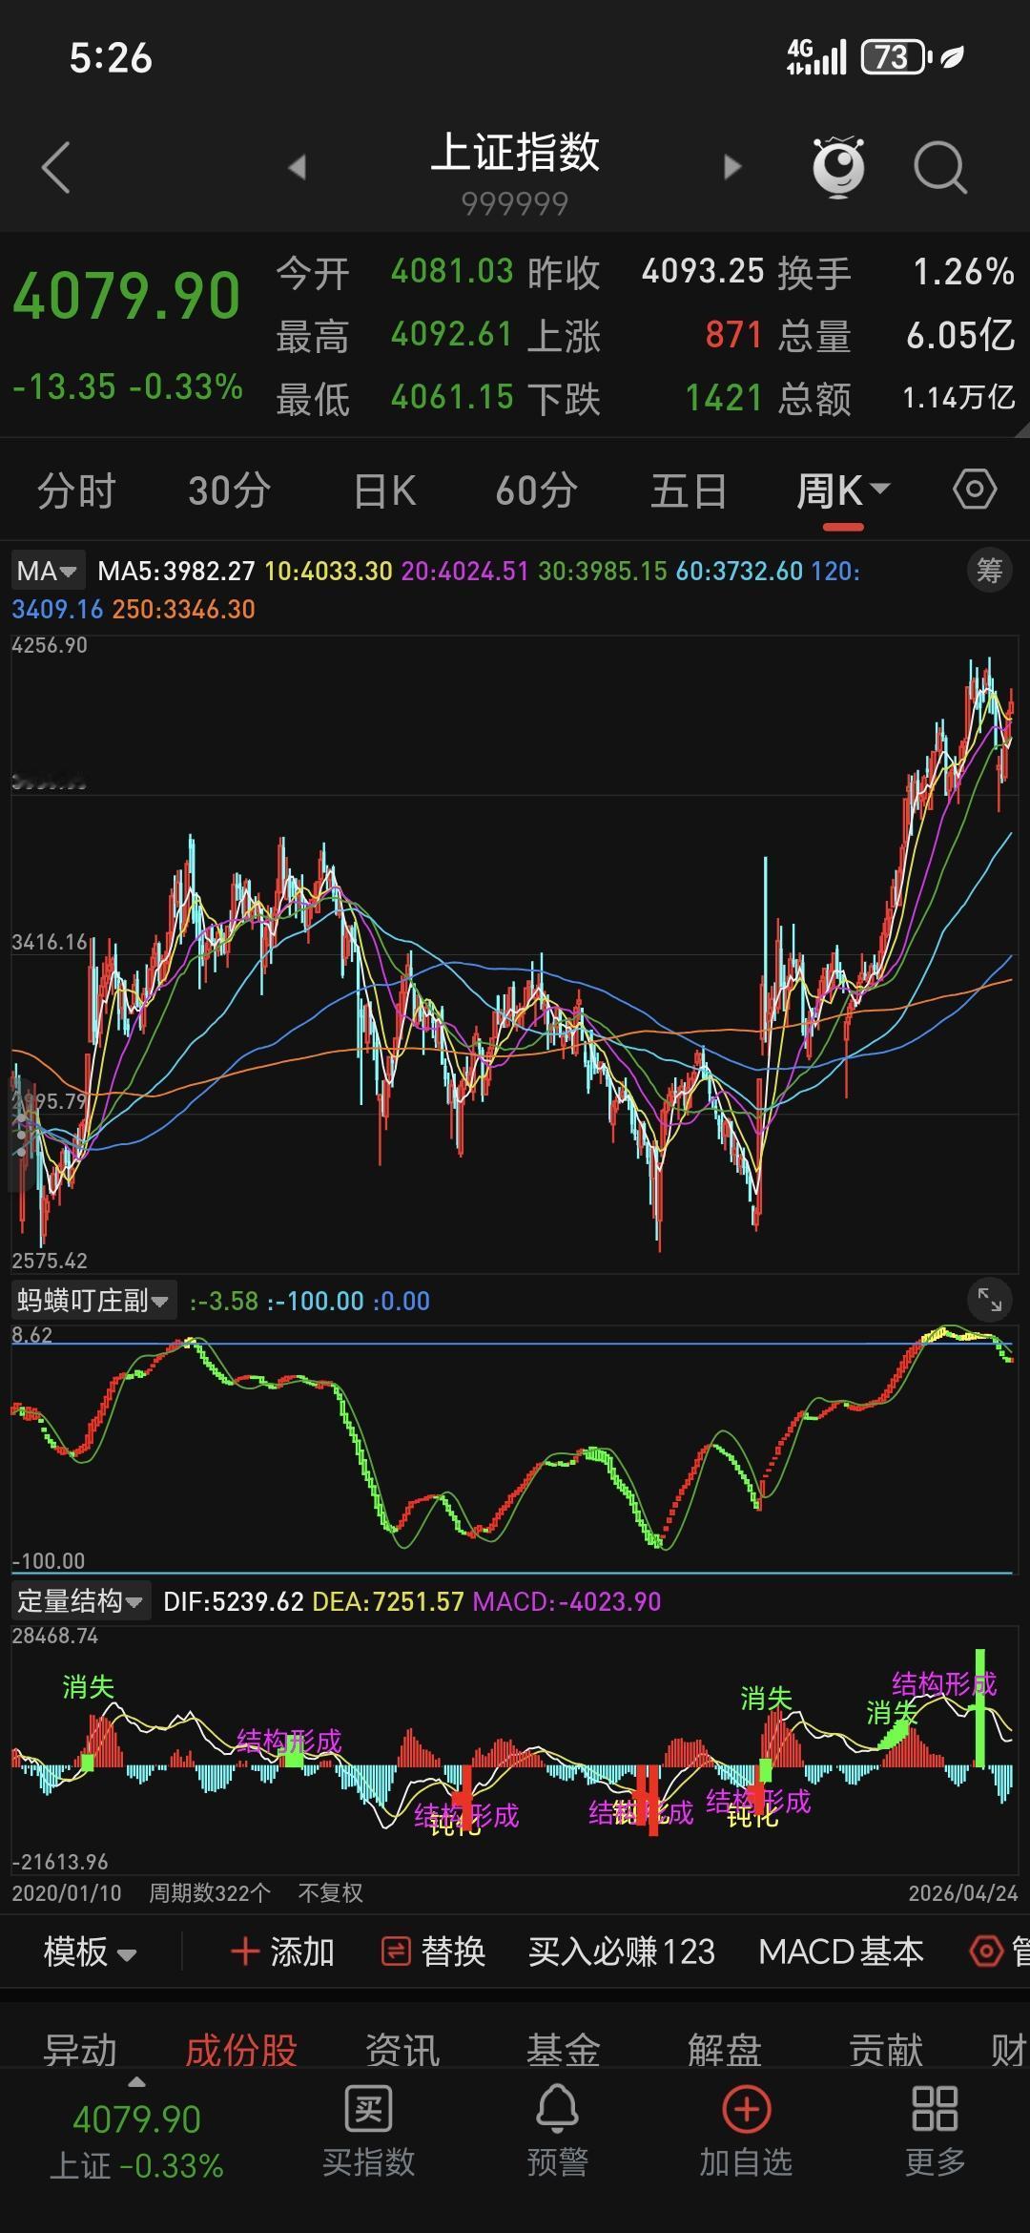1030x2233 pixels.
Task: Switch to 分时 timeline tab
Action: [x=76, y=491]
